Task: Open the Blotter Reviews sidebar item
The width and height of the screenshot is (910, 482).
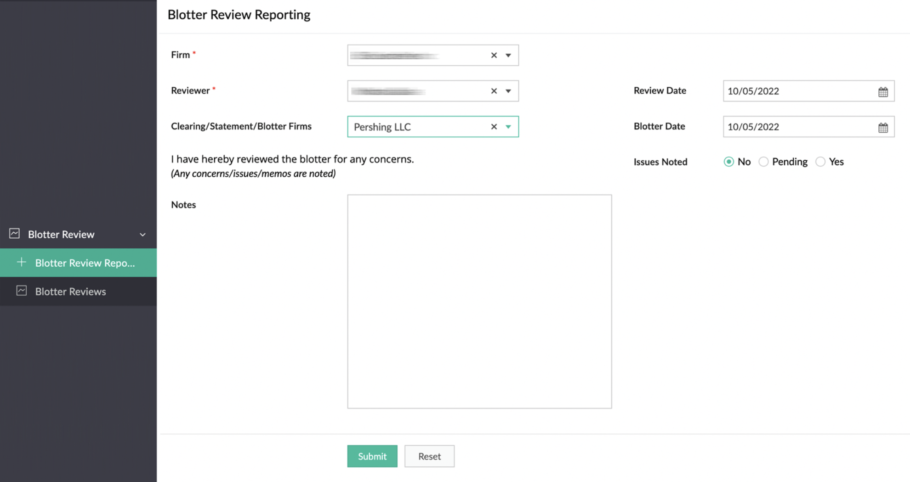Action: tap(78, 291)
